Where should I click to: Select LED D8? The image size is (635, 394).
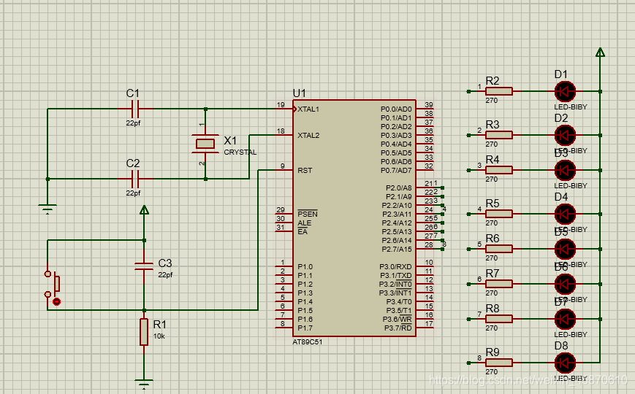click(x=565, y=363)
